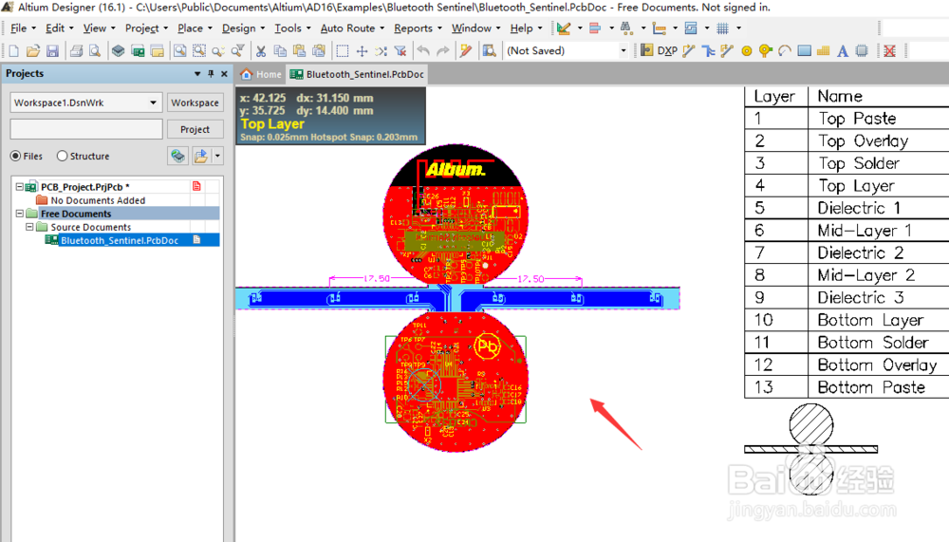This screenshot has width=949, height=542.
Task: Open the utility drawing tools dropdown
Action: [x=580, y=28]
